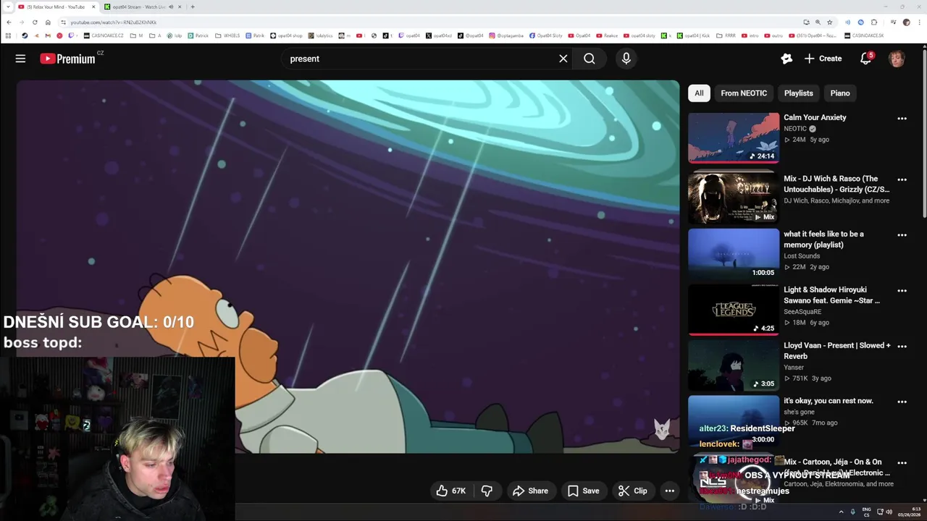Click the video player area

click(x=348, y=266)
